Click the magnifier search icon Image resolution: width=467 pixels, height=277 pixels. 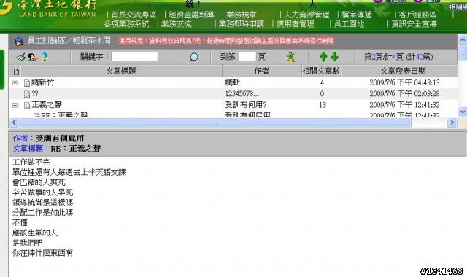click(x=193, y=57)
